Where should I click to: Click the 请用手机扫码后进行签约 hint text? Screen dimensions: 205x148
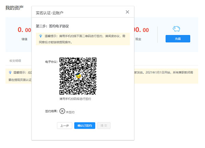pos(75,99)
